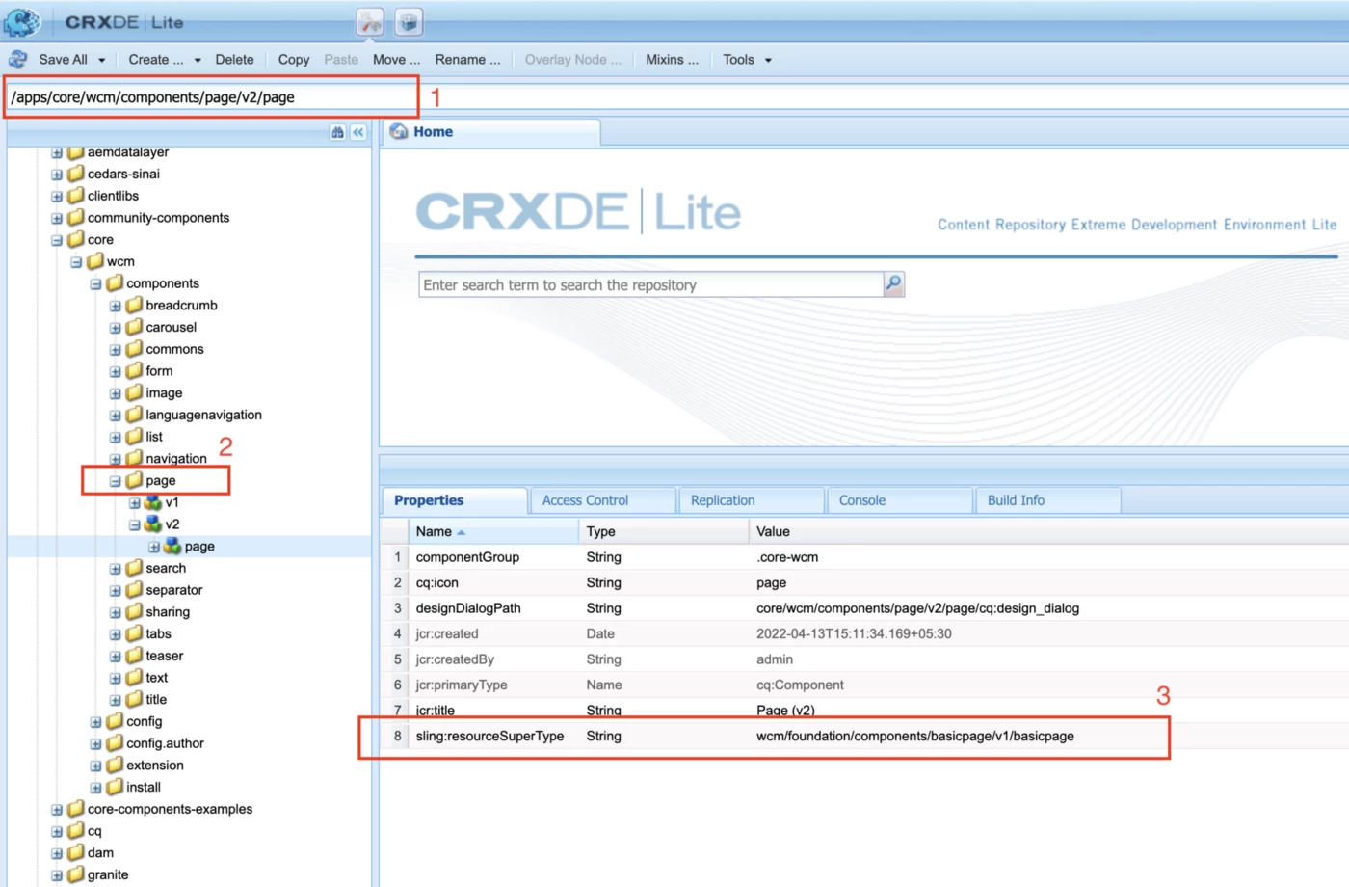This screenshot has height=887, width=1349.
Task: Open the Save All dropdown arrow
Action: 101,60
